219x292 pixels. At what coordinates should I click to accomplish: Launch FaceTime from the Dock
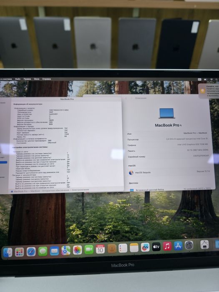point(89,249)
